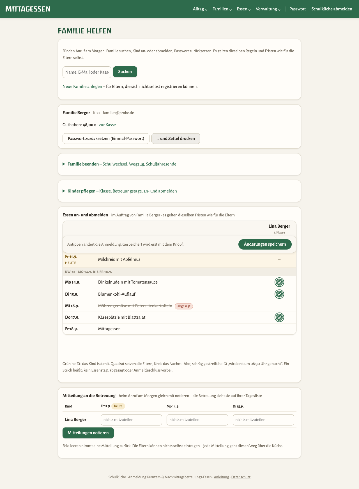Toggle Lina's Blumenkohl-Auflauf registration Di 15.9.

279,294
